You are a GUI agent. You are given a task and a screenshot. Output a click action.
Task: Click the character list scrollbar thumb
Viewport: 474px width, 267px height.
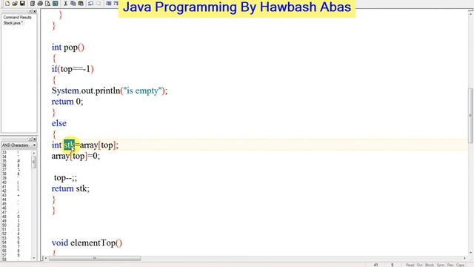coord(33,162)
